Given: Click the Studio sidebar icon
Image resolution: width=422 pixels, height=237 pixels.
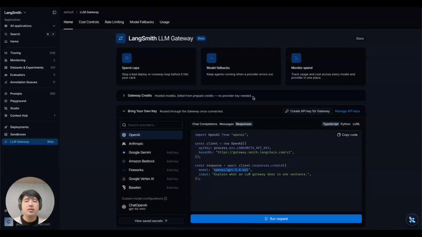Looking at the screenshot, I should pyautogui.click(x=6, y=108).
